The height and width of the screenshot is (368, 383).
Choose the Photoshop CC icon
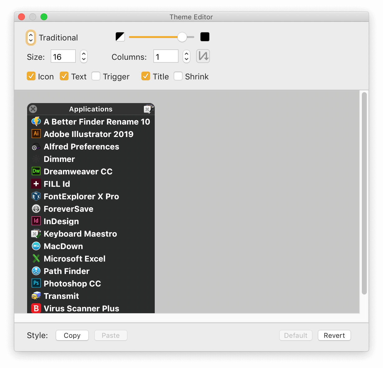click(x=36, y=283)
